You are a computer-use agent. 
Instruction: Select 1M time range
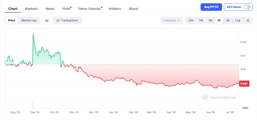[210, 21]
